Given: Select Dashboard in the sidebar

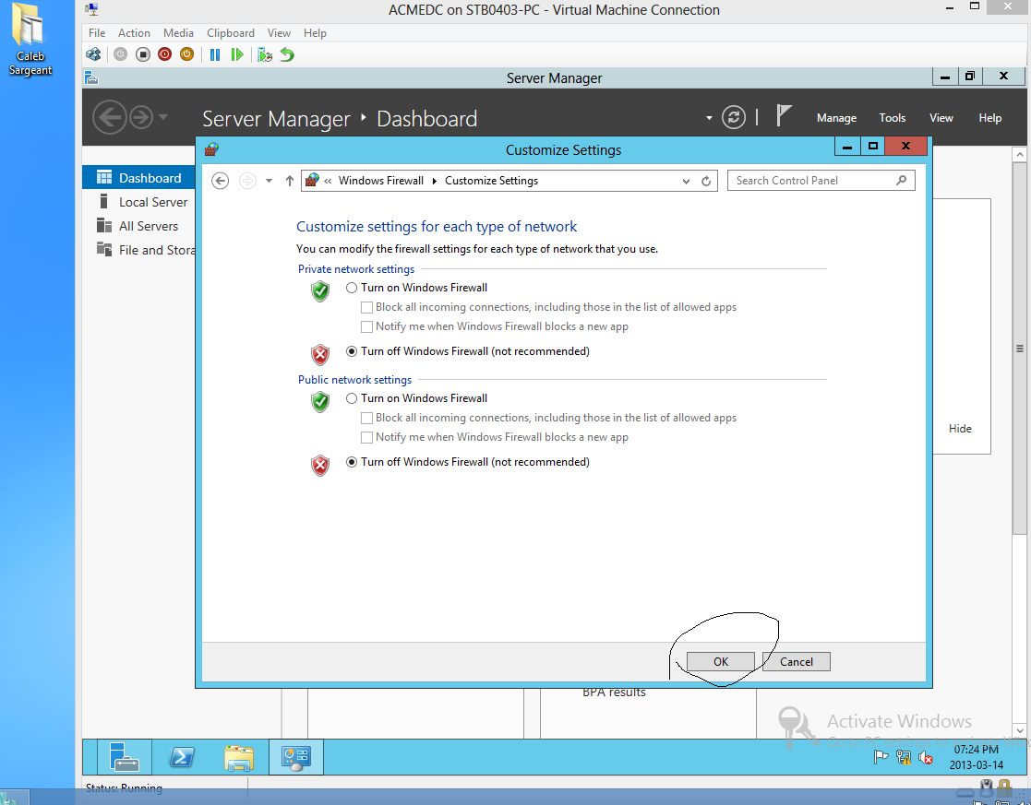Looking at the screenshot, I should (x=138, y=178).
